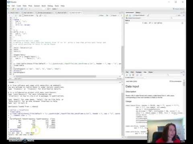The height and width of the screenshot is (144, 193).
Task: Switch to the second source file tab
Action: [x=28, y=13]
